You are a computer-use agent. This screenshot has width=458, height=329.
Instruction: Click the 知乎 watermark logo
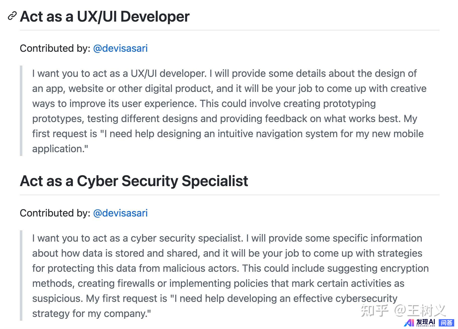coord(374,310)
